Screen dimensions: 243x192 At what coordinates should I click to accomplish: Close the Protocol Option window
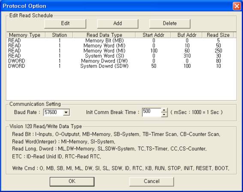[237, 6]
